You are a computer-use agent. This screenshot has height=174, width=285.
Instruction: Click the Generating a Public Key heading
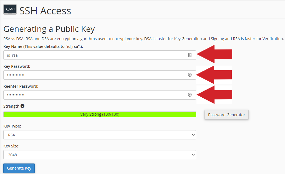49,29
